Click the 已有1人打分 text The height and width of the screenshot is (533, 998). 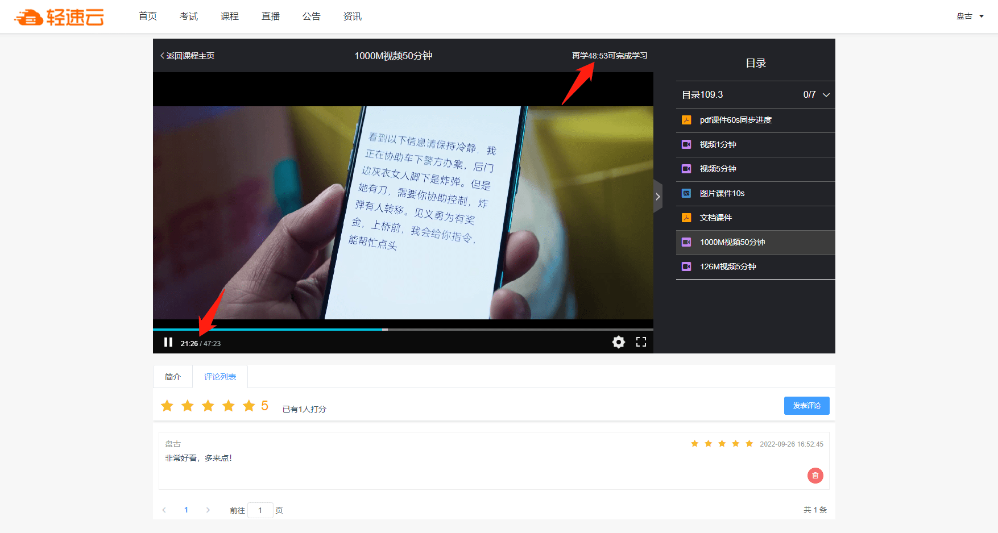point(304,409)
